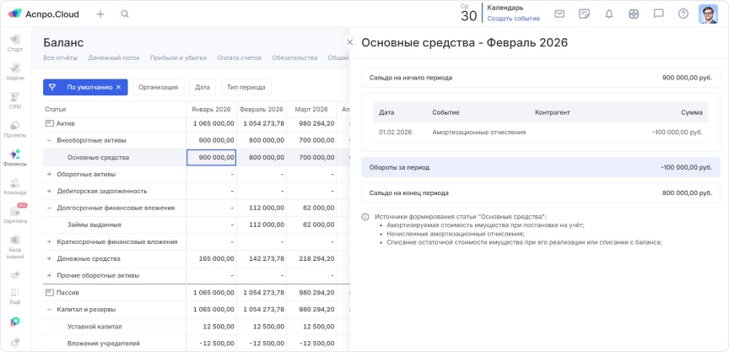729x352 pixels.
Task: Click the filter funnel icon
Action: [x=52, y=87]
